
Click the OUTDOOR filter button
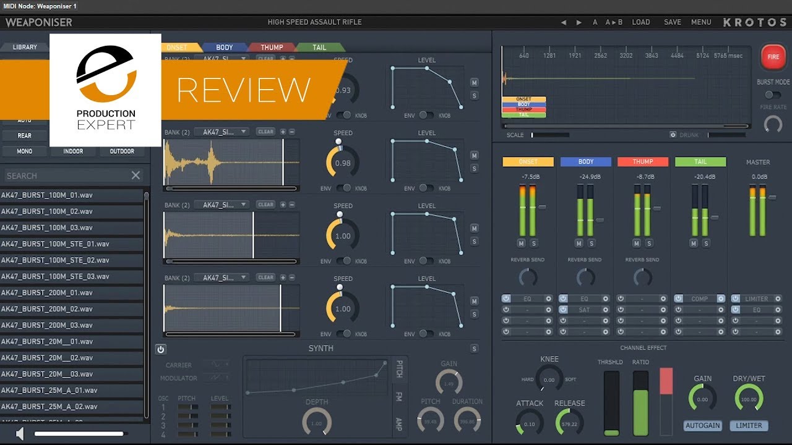click(122, 151)
